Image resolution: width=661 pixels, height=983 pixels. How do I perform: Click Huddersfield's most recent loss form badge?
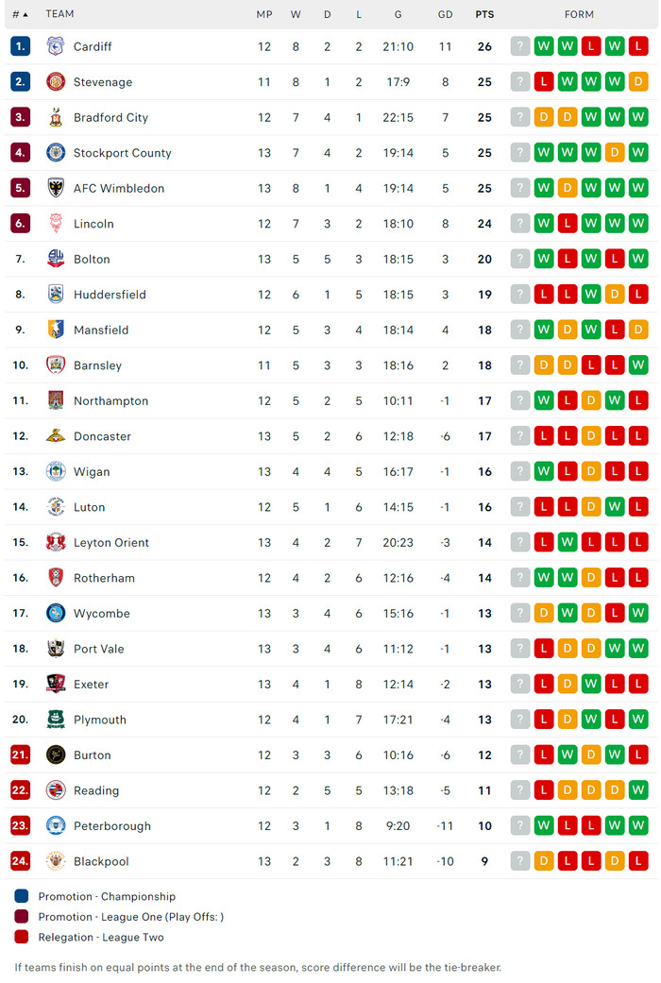638,295
